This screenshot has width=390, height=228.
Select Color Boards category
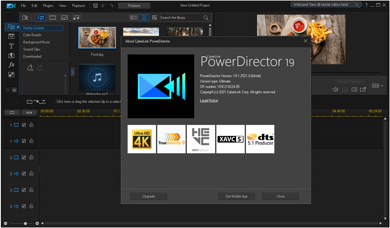(32, 35)
